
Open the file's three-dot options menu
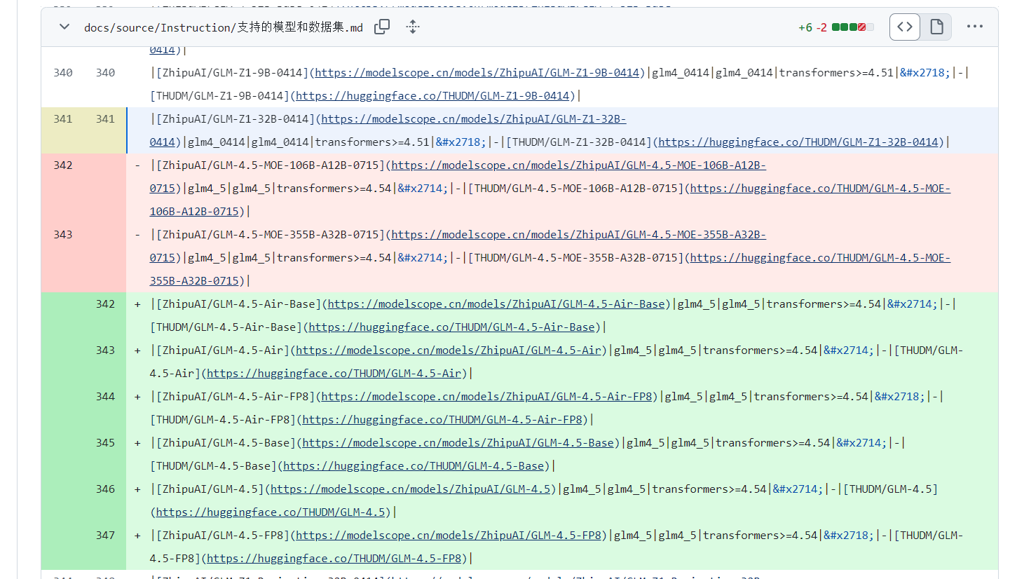coord(975,27)
